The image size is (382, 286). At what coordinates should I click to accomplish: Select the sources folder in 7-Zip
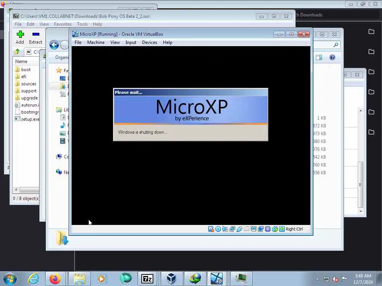[x=25, y=84]
